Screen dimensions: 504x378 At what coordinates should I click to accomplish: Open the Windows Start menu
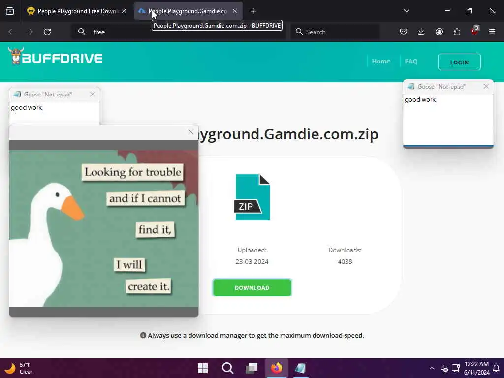click(x=203, y=368)
